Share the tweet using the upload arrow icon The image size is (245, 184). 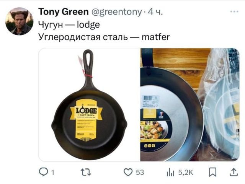click(x=234, y=172)
